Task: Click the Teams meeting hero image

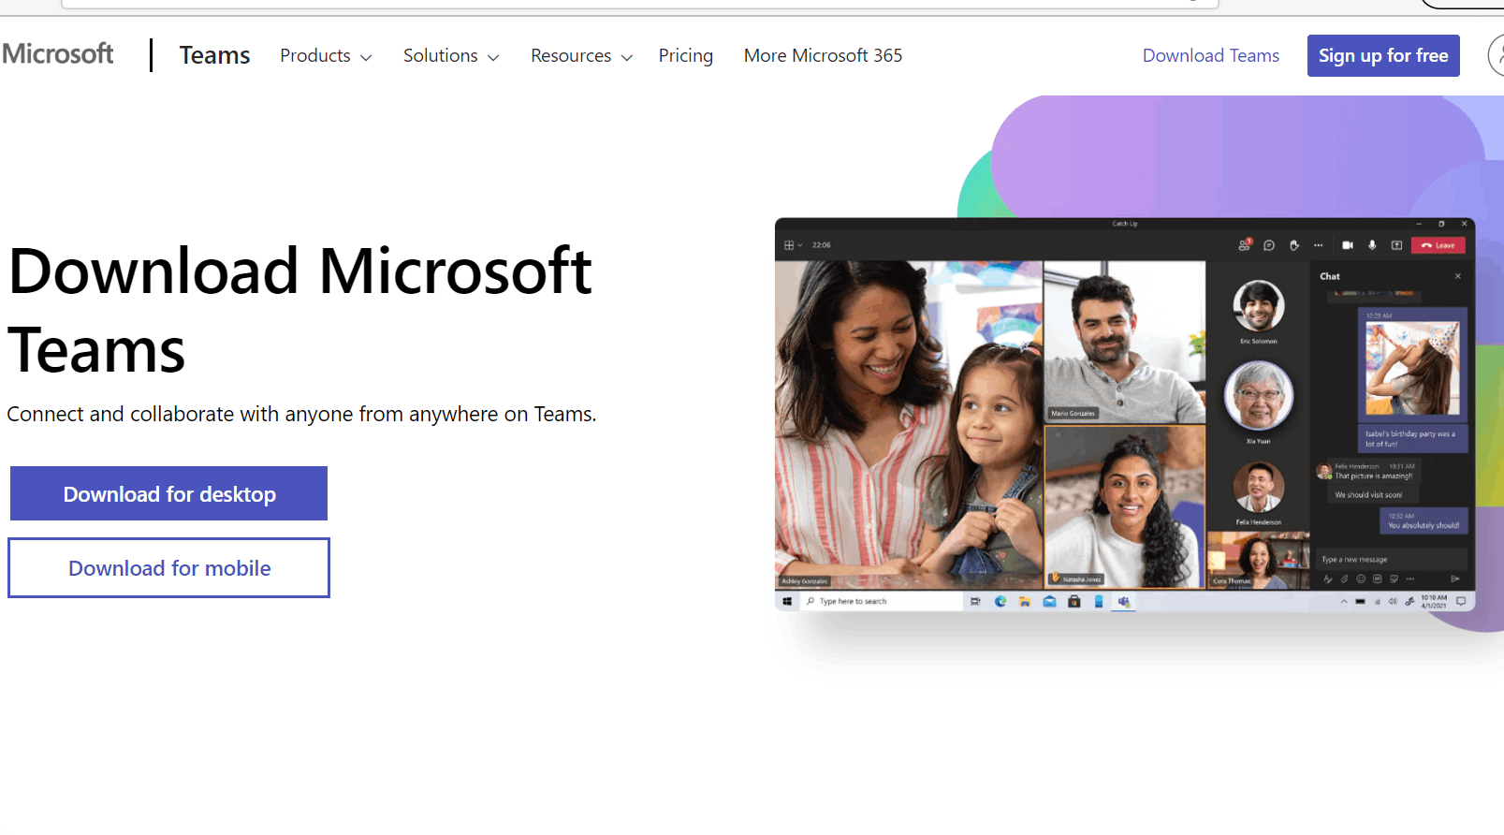Action: point(1125,415)
